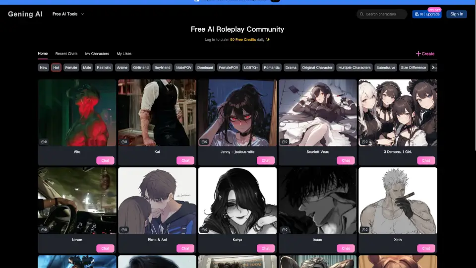
Task: Toggle the Romantic category filter
Action: pos(272,67)
